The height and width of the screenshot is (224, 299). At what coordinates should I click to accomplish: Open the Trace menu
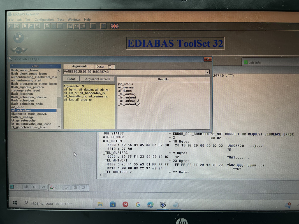coord(61,20)
